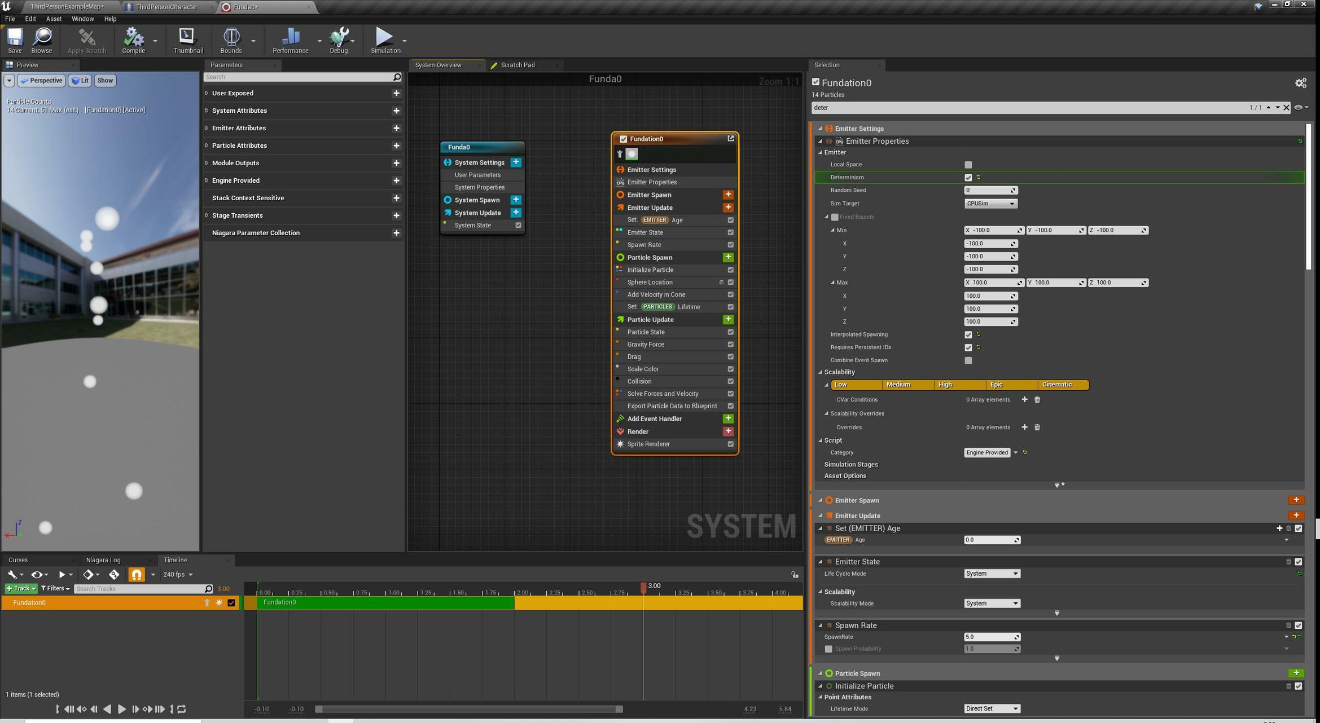Open Fundation0 emitter in separate editor
This screenshot has width=1320, height=723.
pos(731,138)
